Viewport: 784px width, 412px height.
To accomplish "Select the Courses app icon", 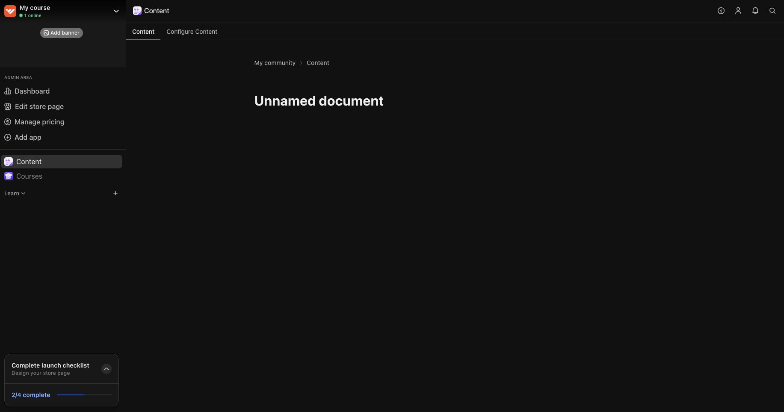I will tap(9, 176).
